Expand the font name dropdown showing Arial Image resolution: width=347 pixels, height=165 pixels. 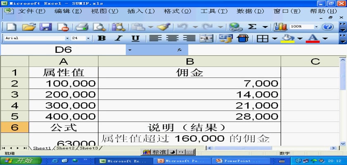coord(67,38)
